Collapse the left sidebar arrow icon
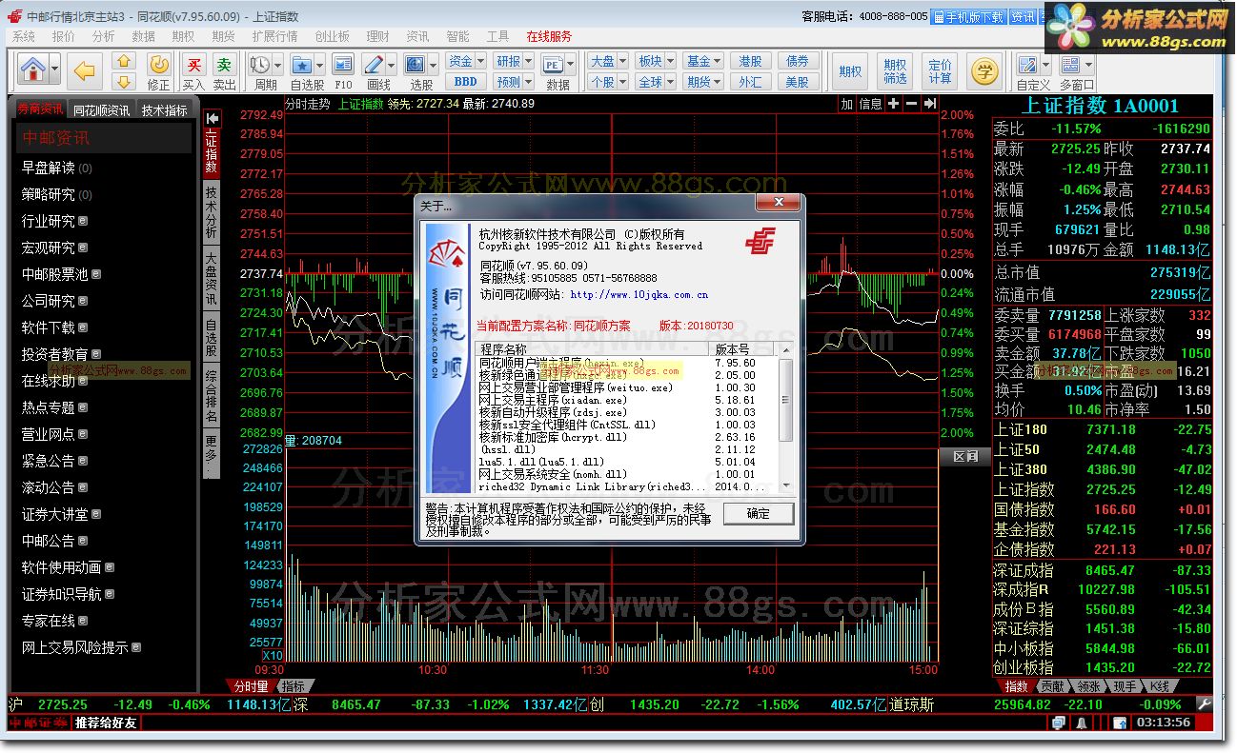1237x753 pixels. [212, 117]
